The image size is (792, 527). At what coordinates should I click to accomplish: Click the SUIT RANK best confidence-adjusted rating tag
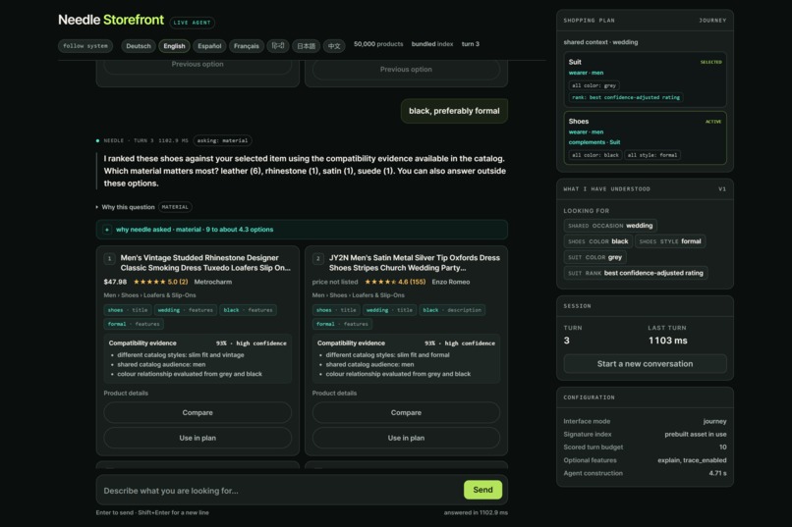coord(636,273)
